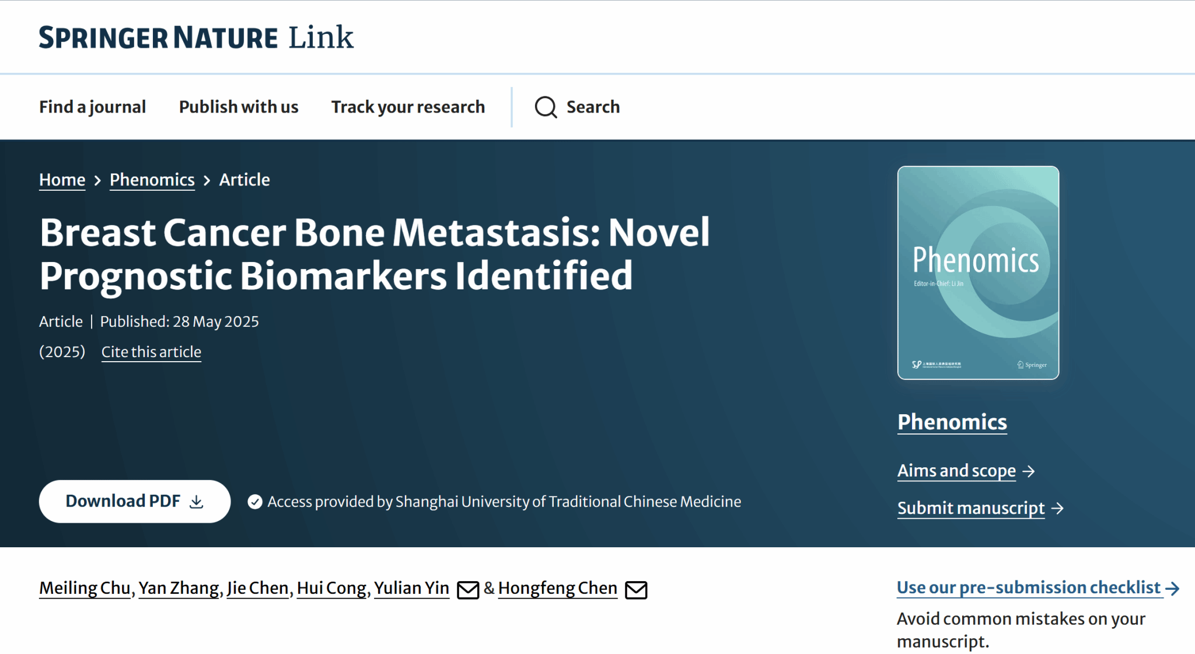The image size is (1195, 654).
Task: Open author Meiling Chu's details
Action: click(85, 588)
